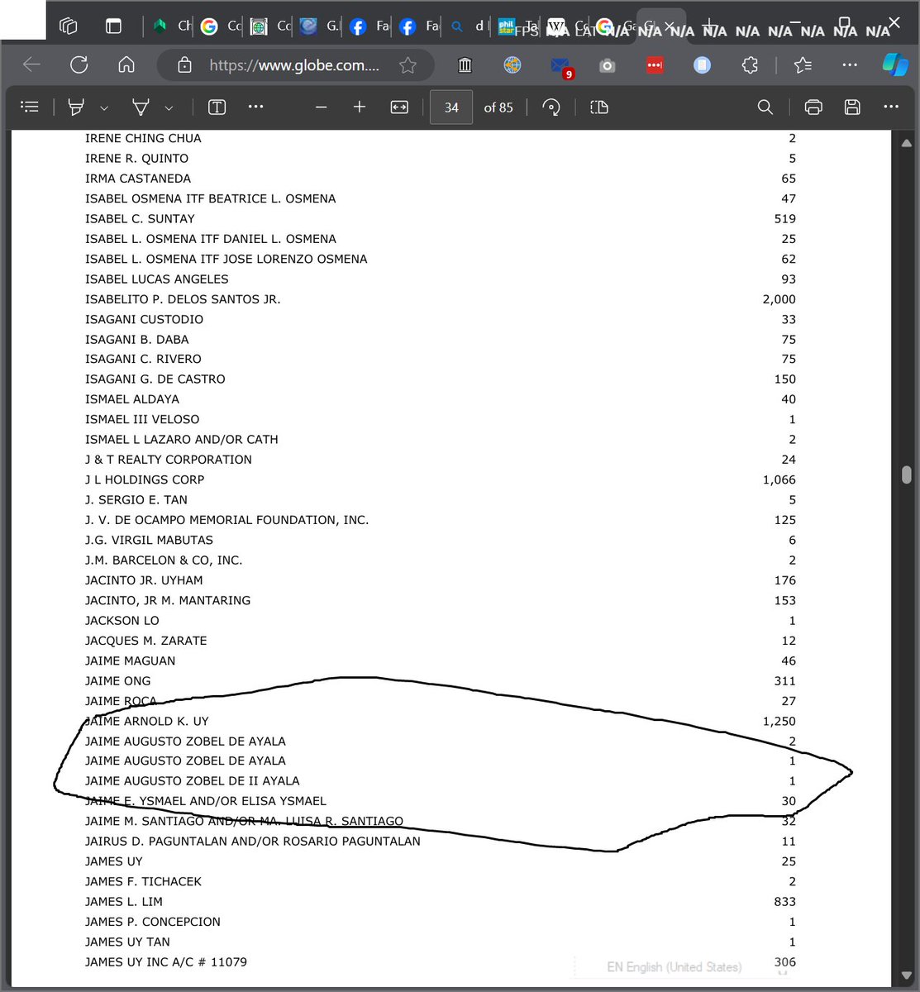920x992 pixels.
Task: Expand the Highlight color options arrow
Action: [104, 107]
